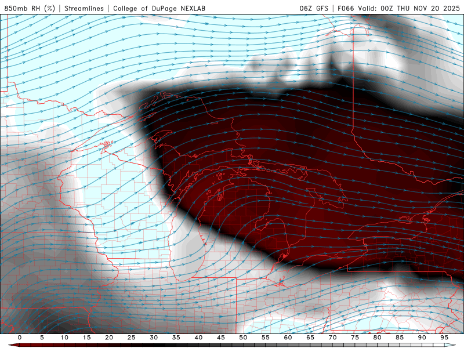The width and height of the screenshot is (464, 348).
Task: Click the '850mb RH (%)' title text
Action: point(30,8)
